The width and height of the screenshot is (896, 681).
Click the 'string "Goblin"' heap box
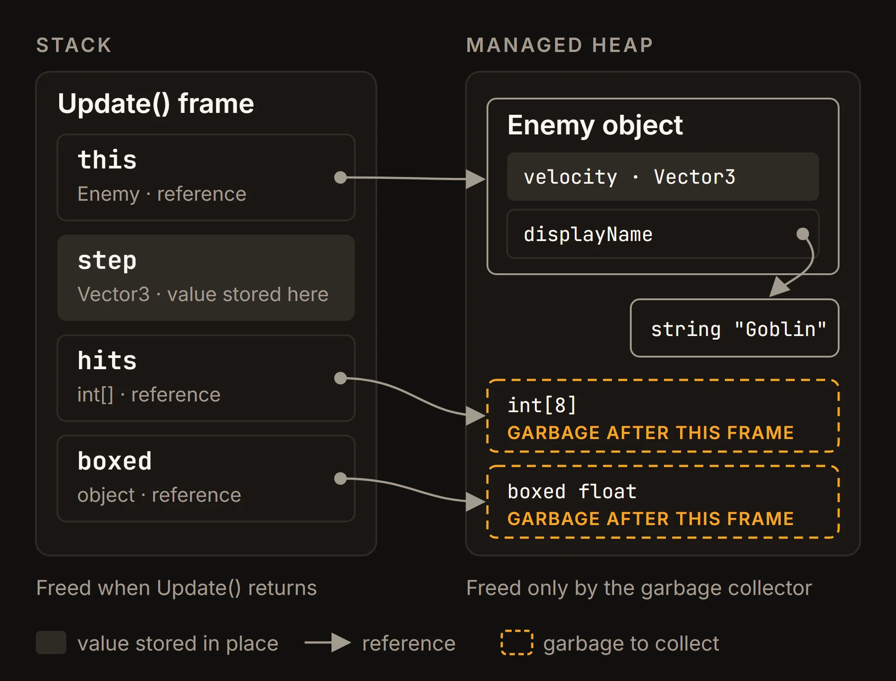(734, 328)
